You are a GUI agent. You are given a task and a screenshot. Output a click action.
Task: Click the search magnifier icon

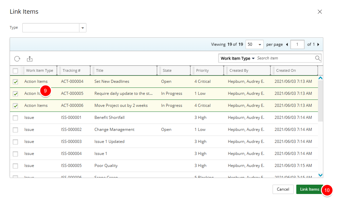click(318, 58)
